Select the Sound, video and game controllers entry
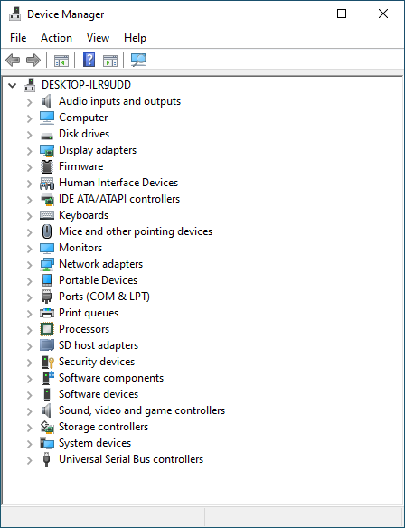 [x=142, y=410]
